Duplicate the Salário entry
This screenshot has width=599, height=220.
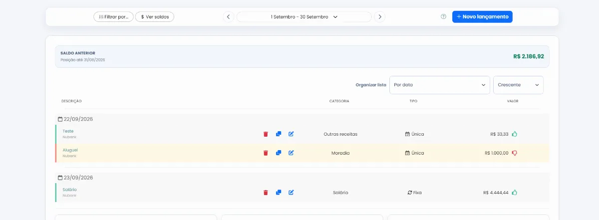(279, 192)
